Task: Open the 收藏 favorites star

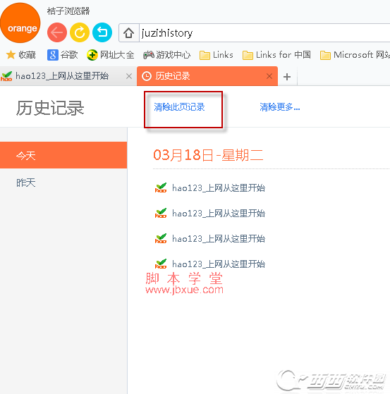Action: pyautogui.click(x=21, y=55)
